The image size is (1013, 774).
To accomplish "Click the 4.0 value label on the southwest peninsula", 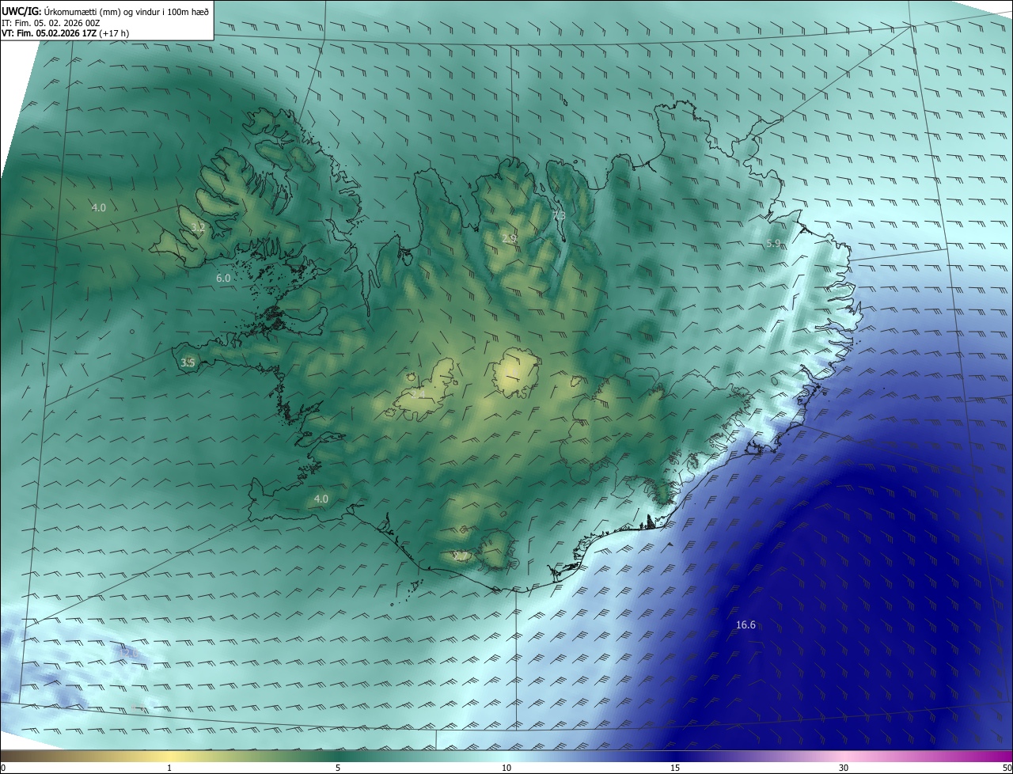I will 321,499.
